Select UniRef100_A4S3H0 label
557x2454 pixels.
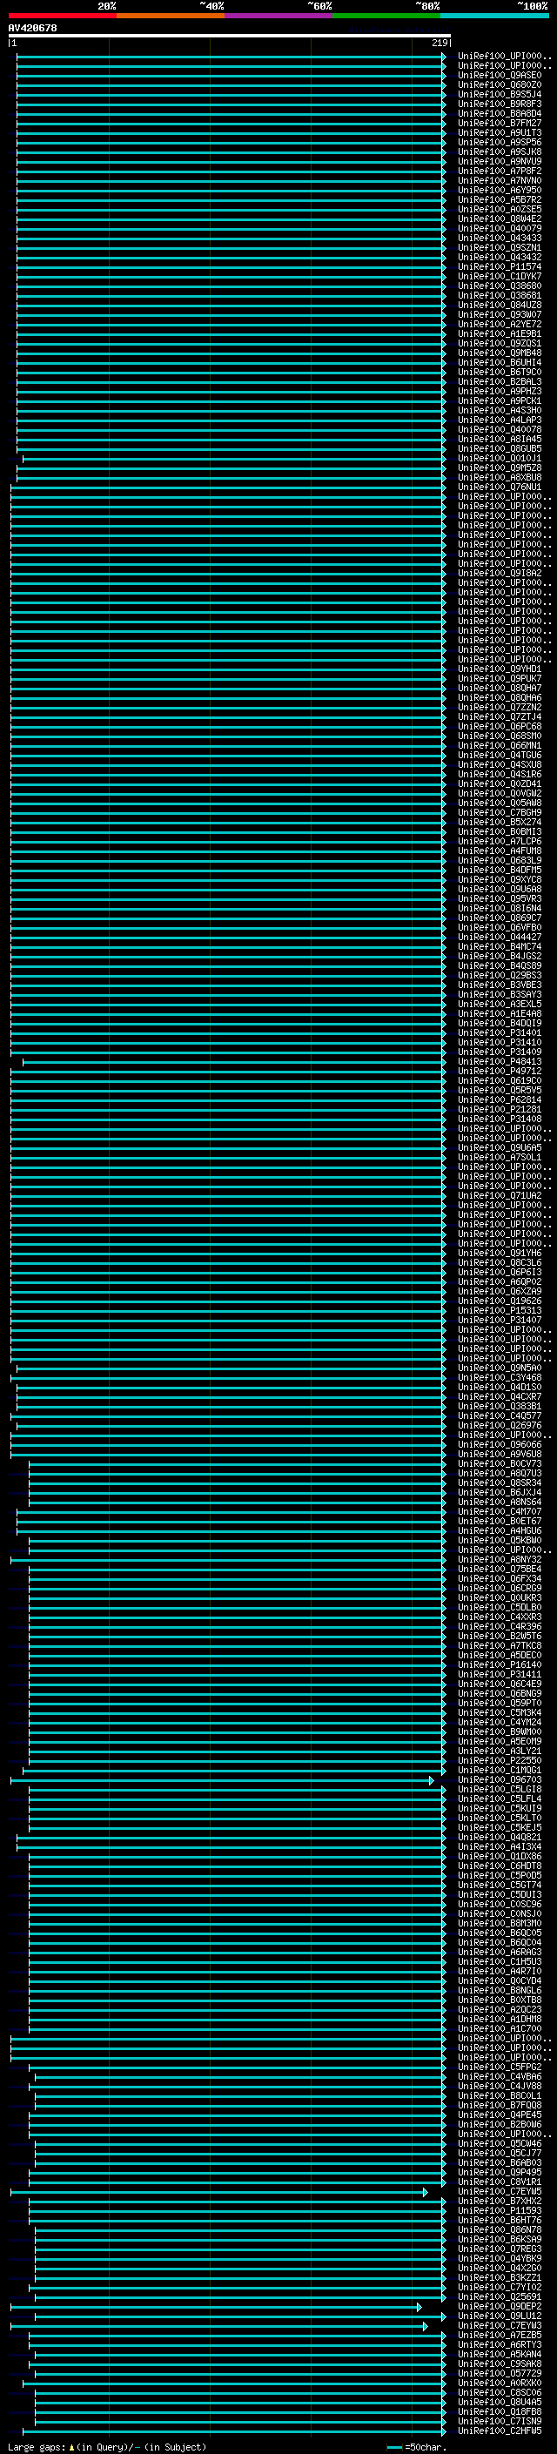coord(499,410)
